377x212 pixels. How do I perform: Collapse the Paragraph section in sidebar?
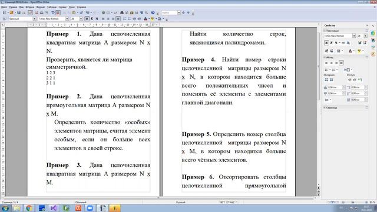click(325, 57)
